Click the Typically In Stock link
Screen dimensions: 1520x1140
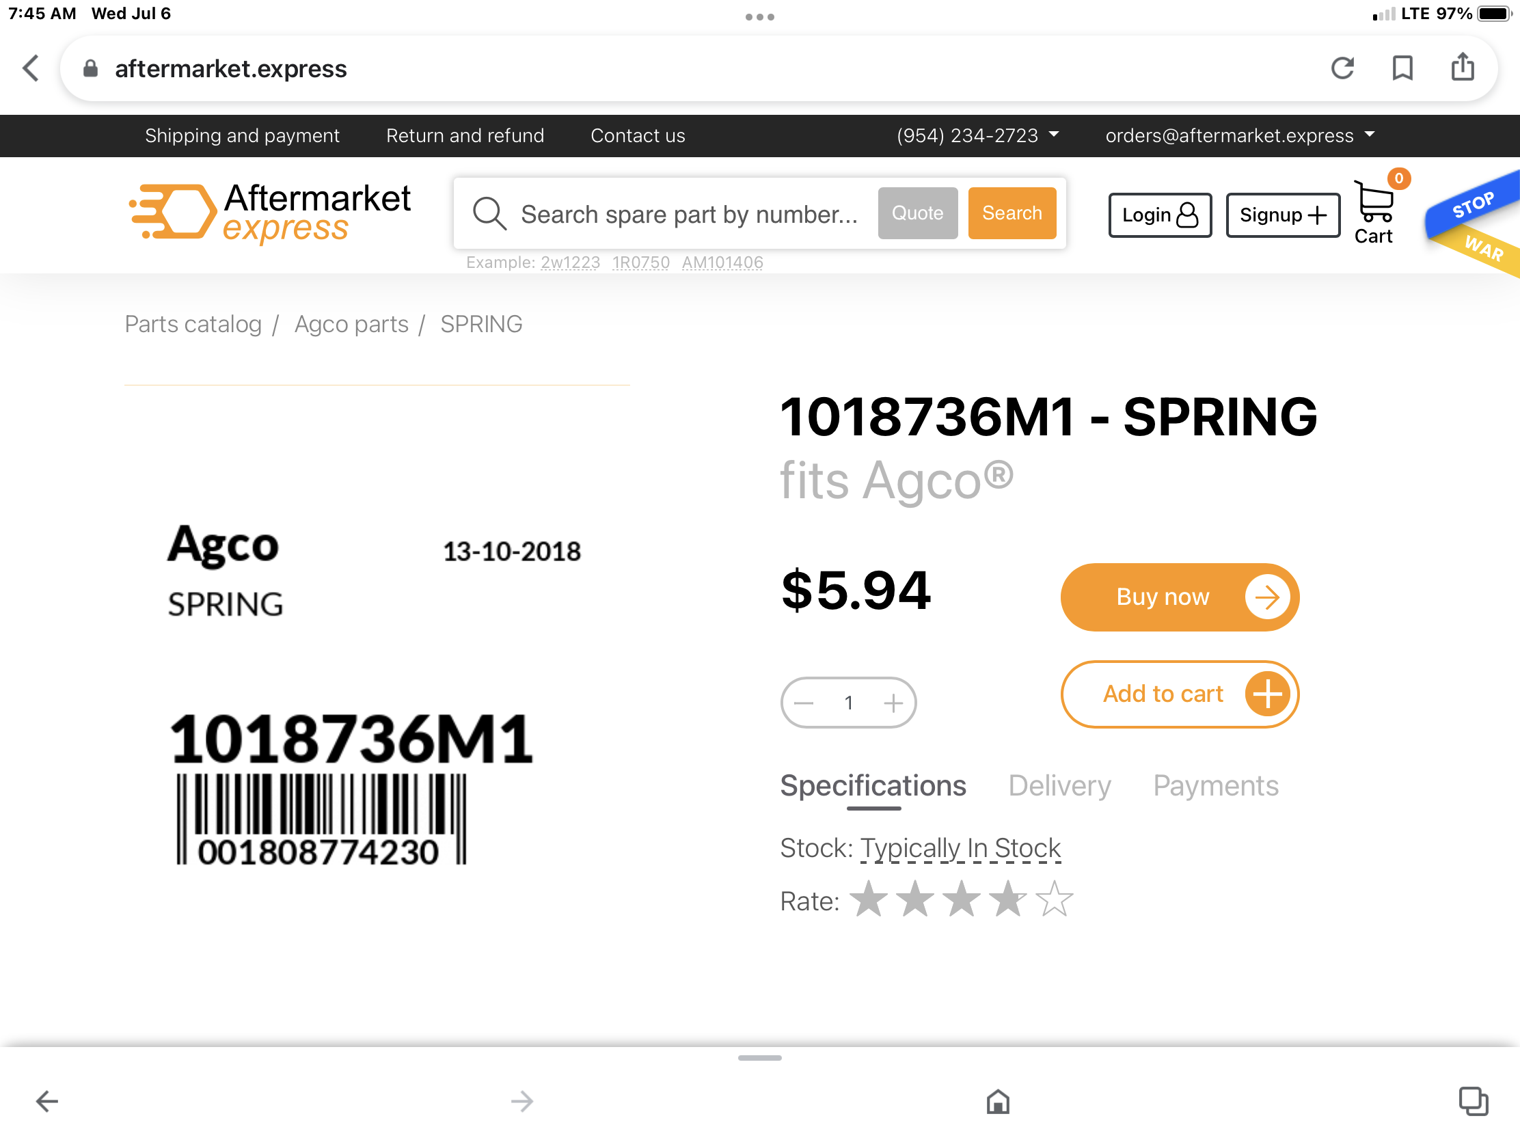point(960,848)
